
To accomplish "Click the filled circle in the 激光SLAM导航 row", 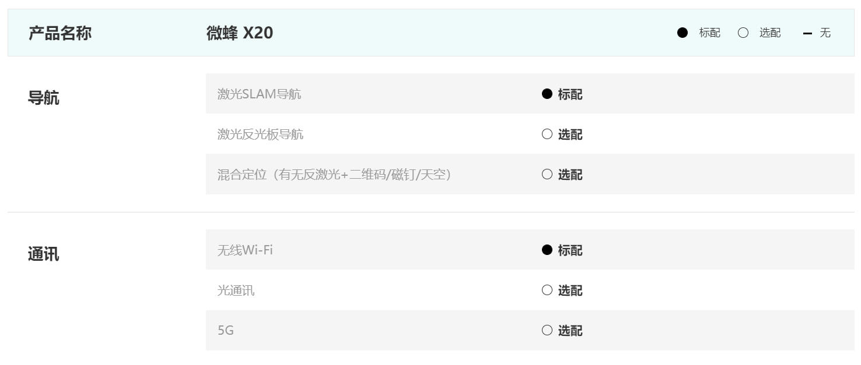I will tap(547, 94).
